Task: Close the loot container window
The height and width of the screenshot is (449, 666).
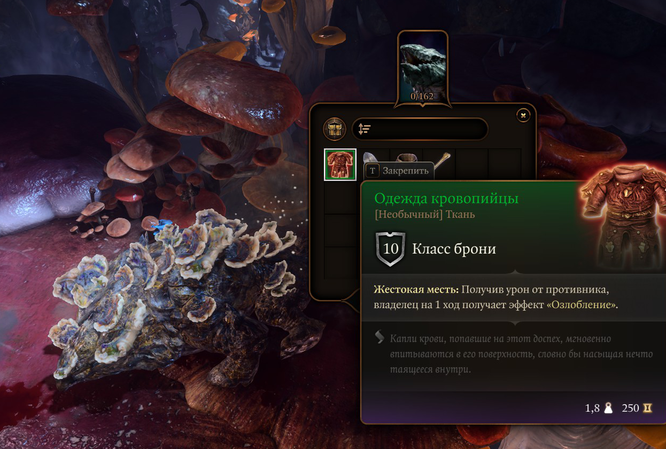Action: click(x=523, y=114)
